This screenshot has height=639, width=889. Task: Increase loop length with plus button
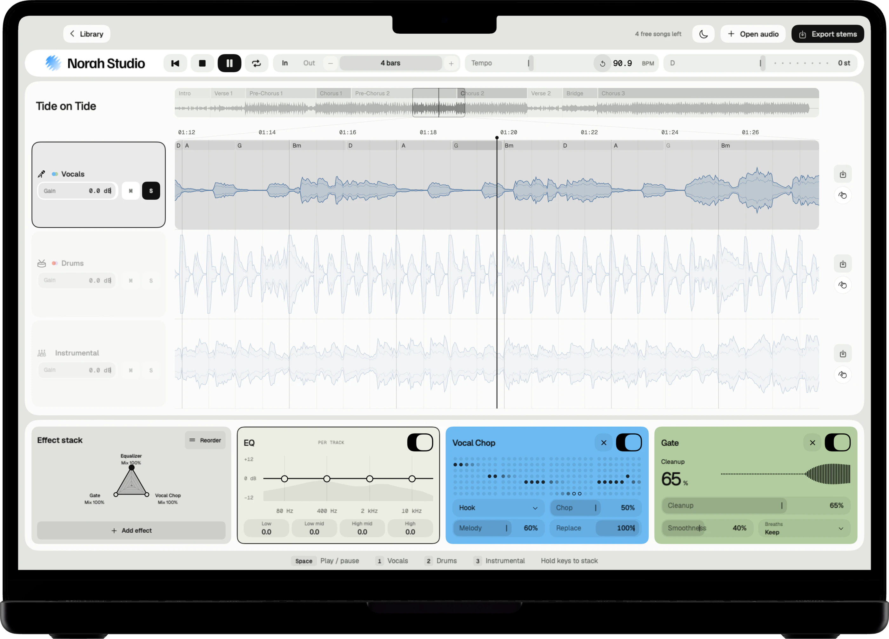tap(451, 63)
